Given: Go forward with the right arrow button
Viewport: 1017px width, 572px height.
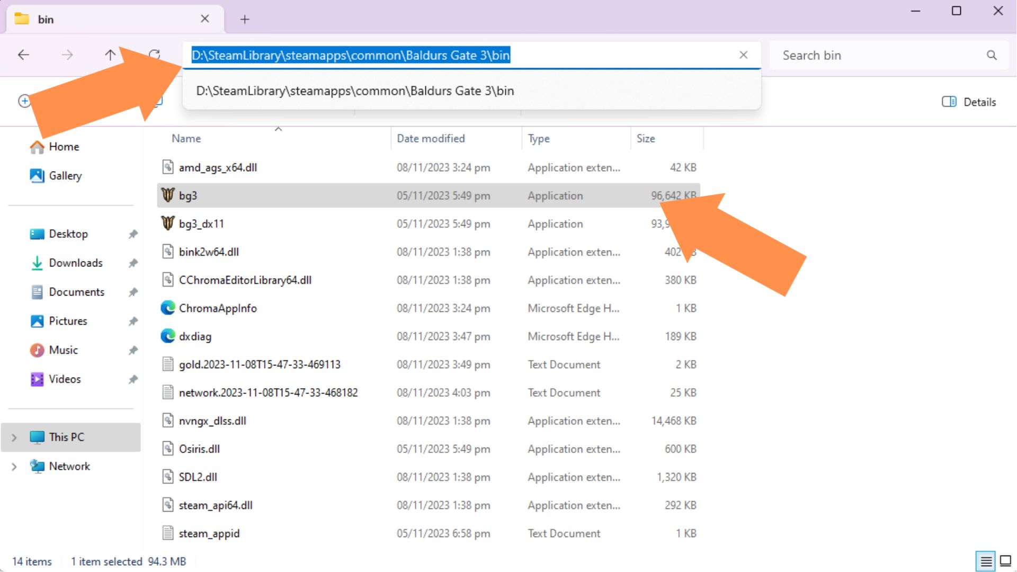Looking at the screenshot, I should [x=67, y=55].
